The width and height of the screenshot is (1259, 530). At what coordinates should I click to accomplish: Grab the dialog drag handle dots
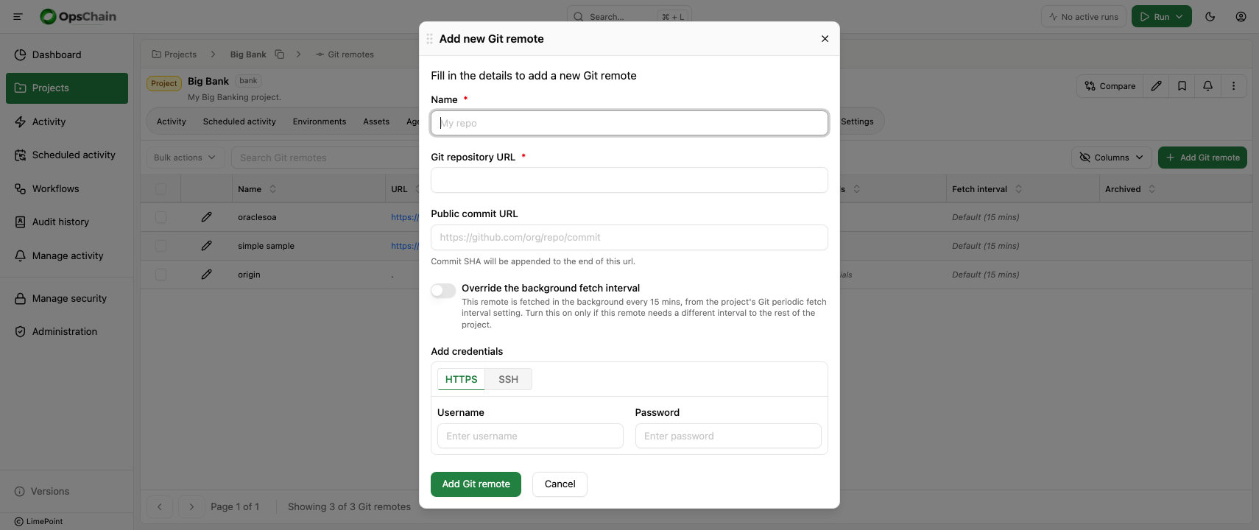point(429,39)
